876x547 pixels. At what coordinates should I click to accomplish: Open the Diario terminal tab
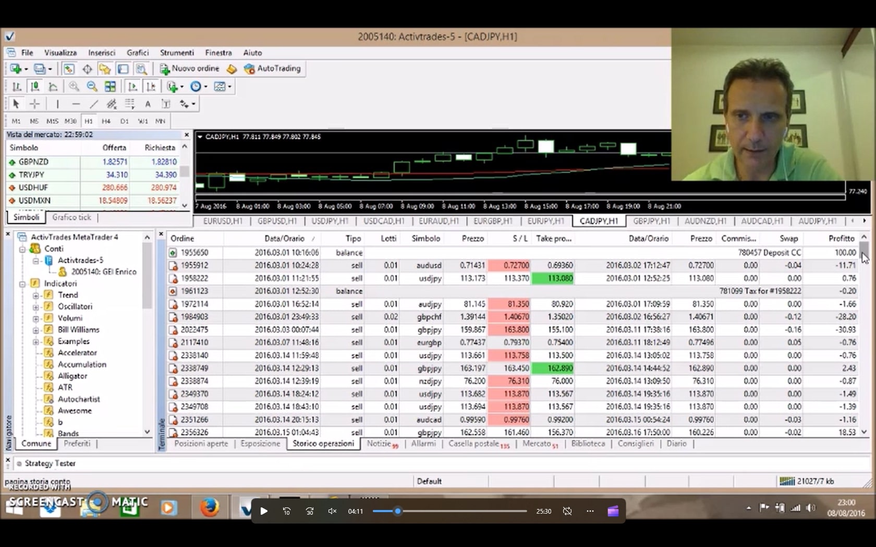point(676,444)
